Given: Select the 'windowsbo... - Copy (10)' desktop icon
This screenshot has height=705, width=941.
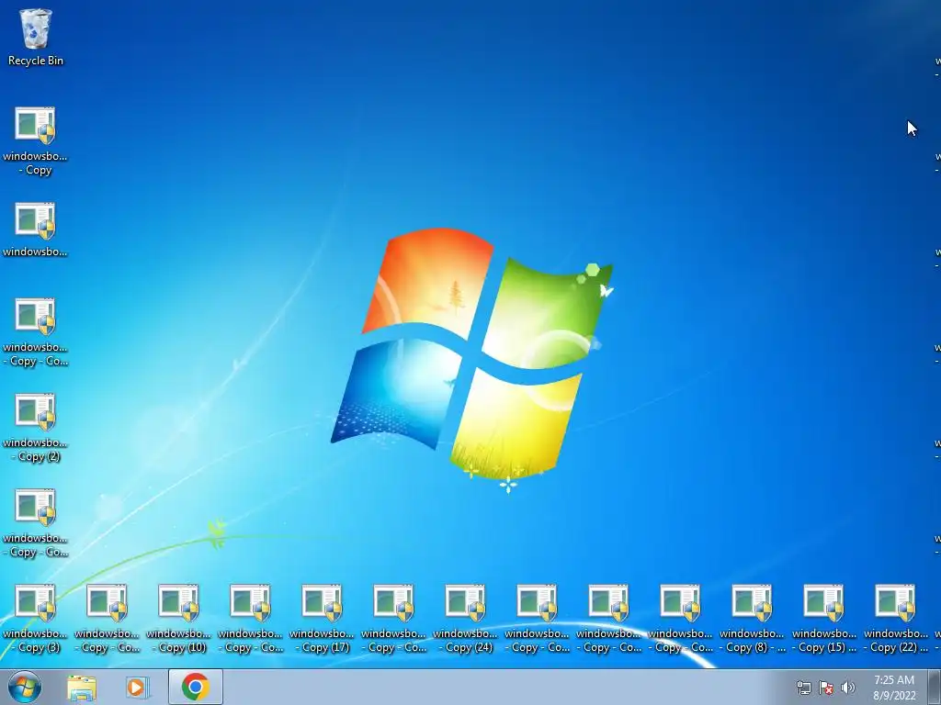Looking at the screenshot, I should [x=178, y=619].
